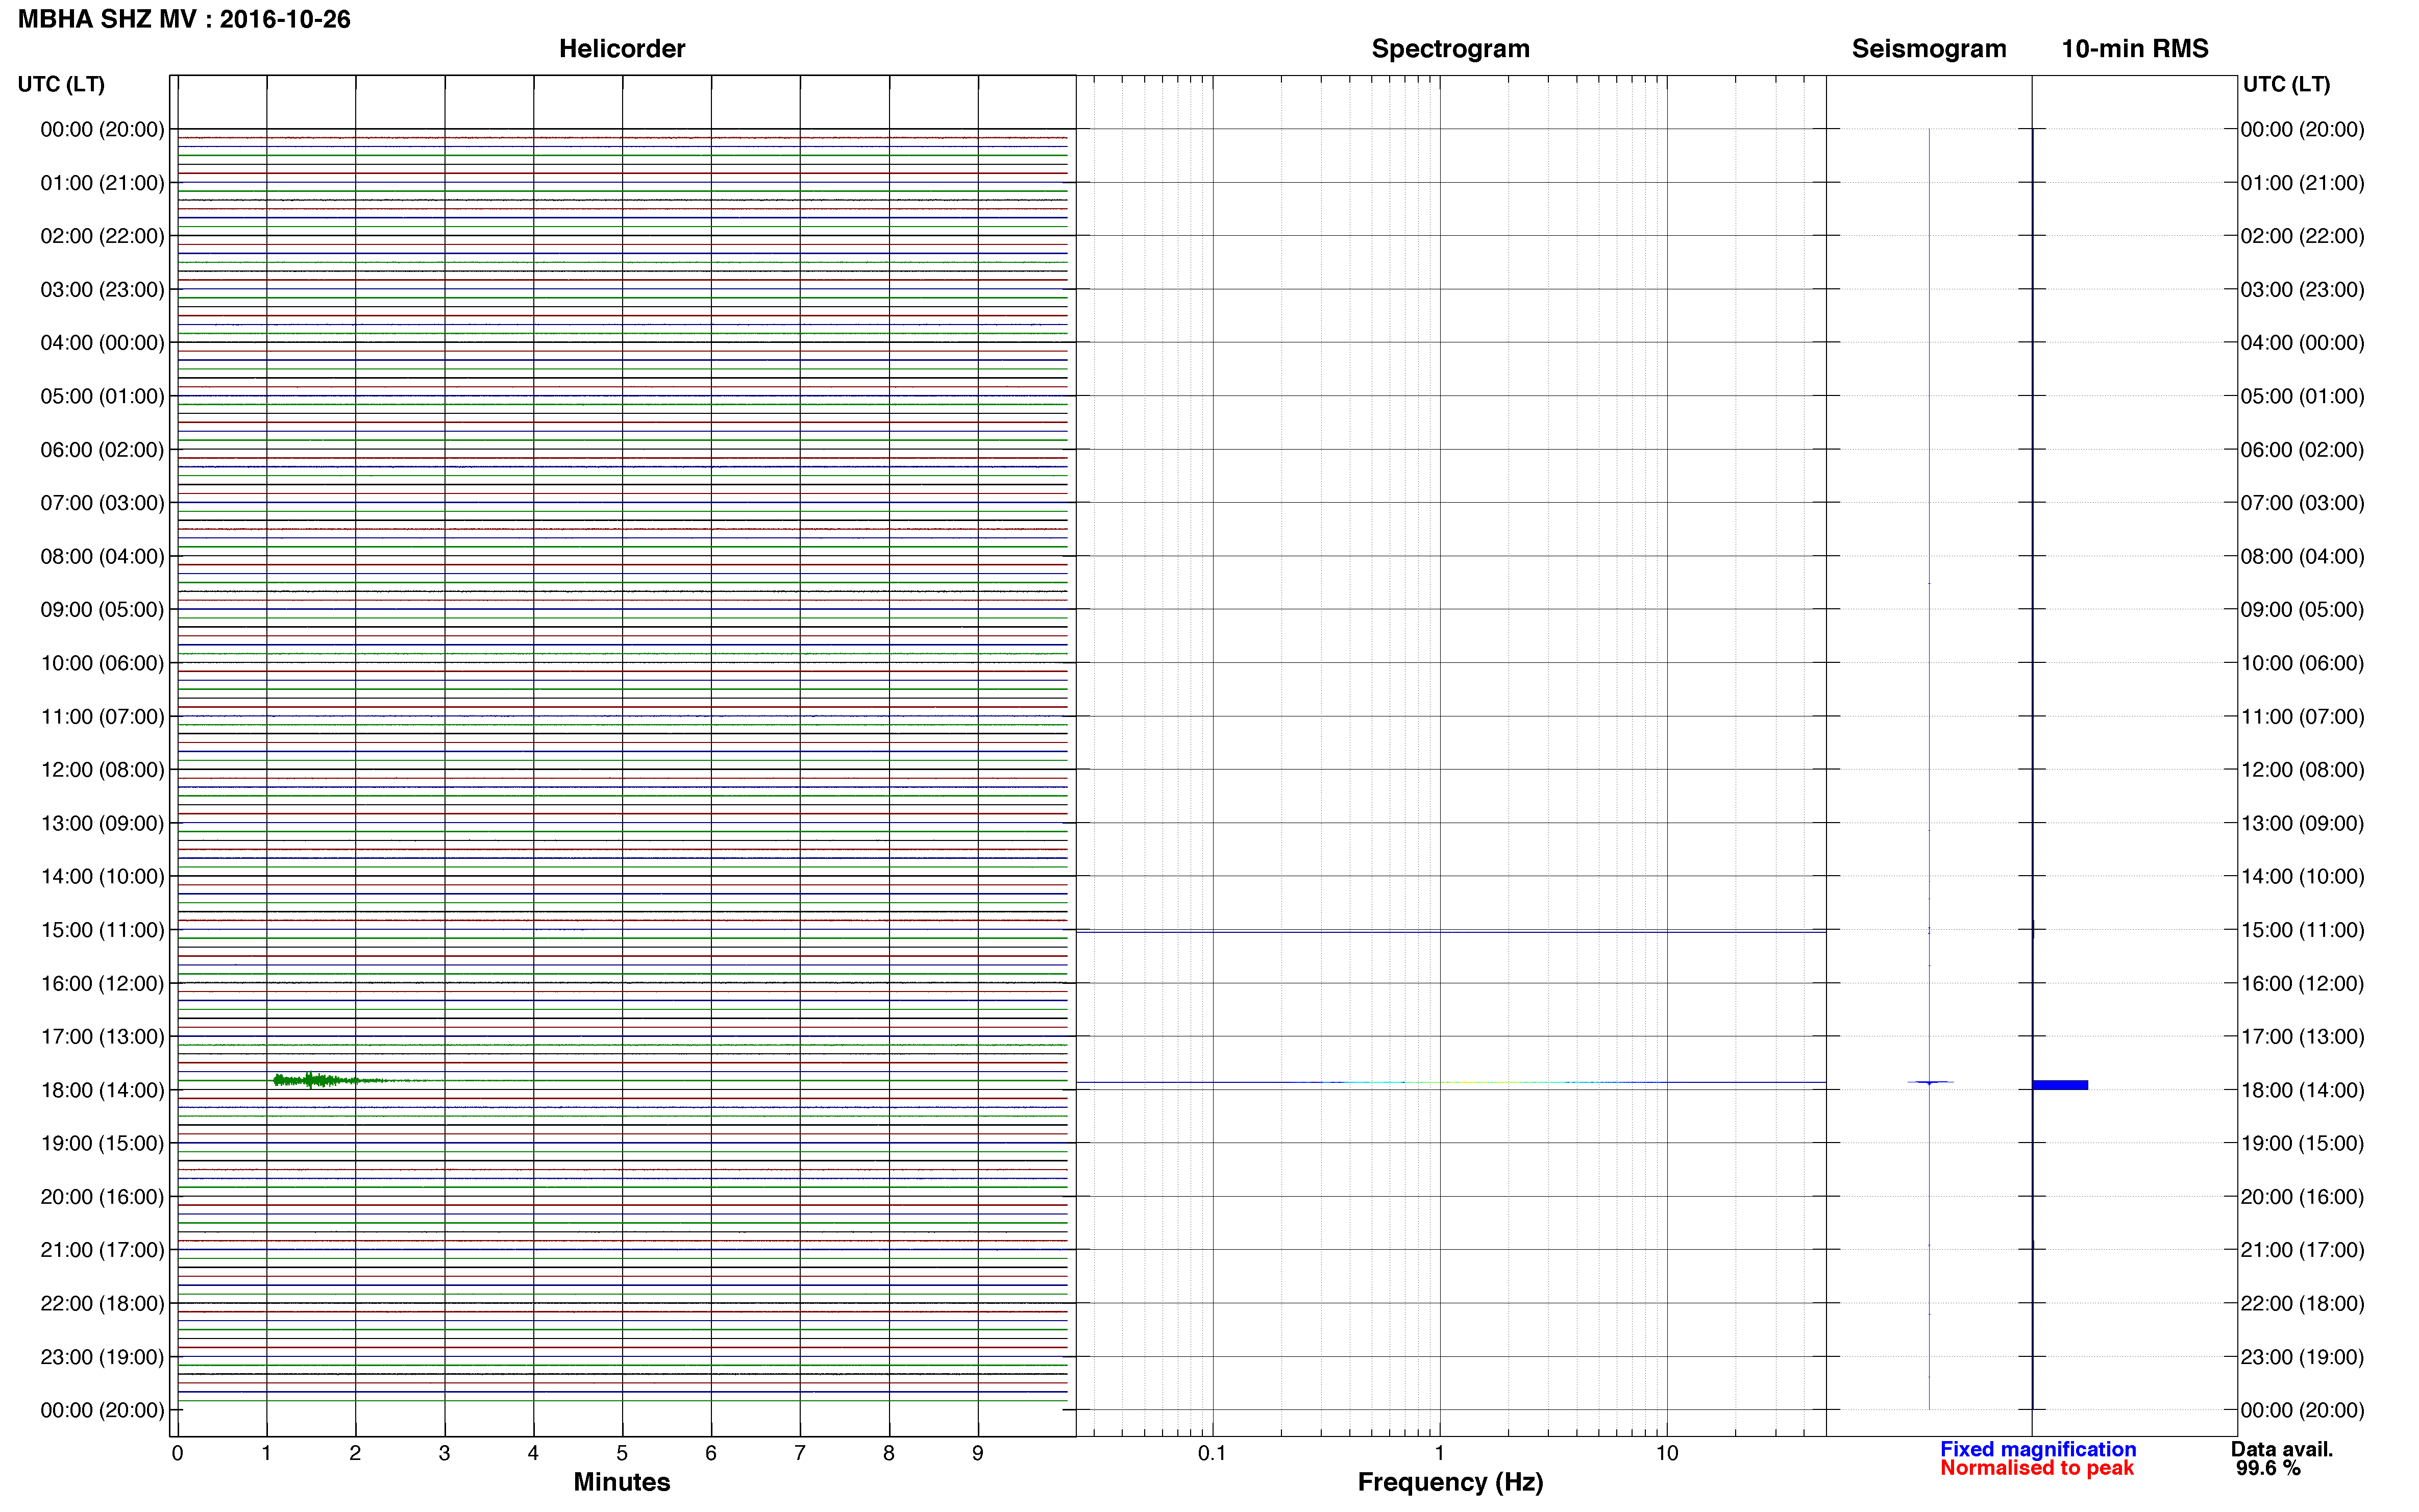Click minute tick label '5' on Helicorder axis

(622, 1453)
